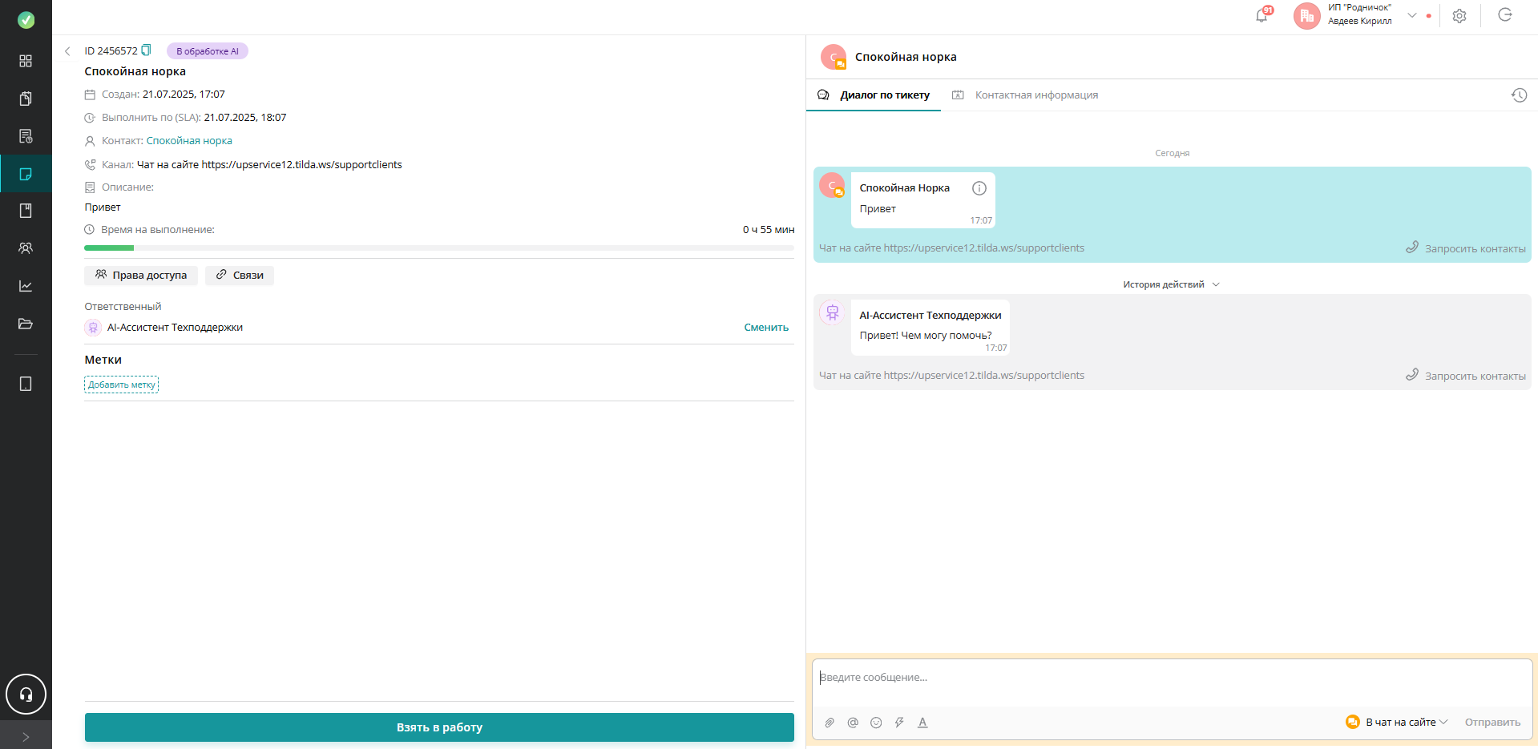
Task: Open quick replies lightning icon
Action: (899, 723)
